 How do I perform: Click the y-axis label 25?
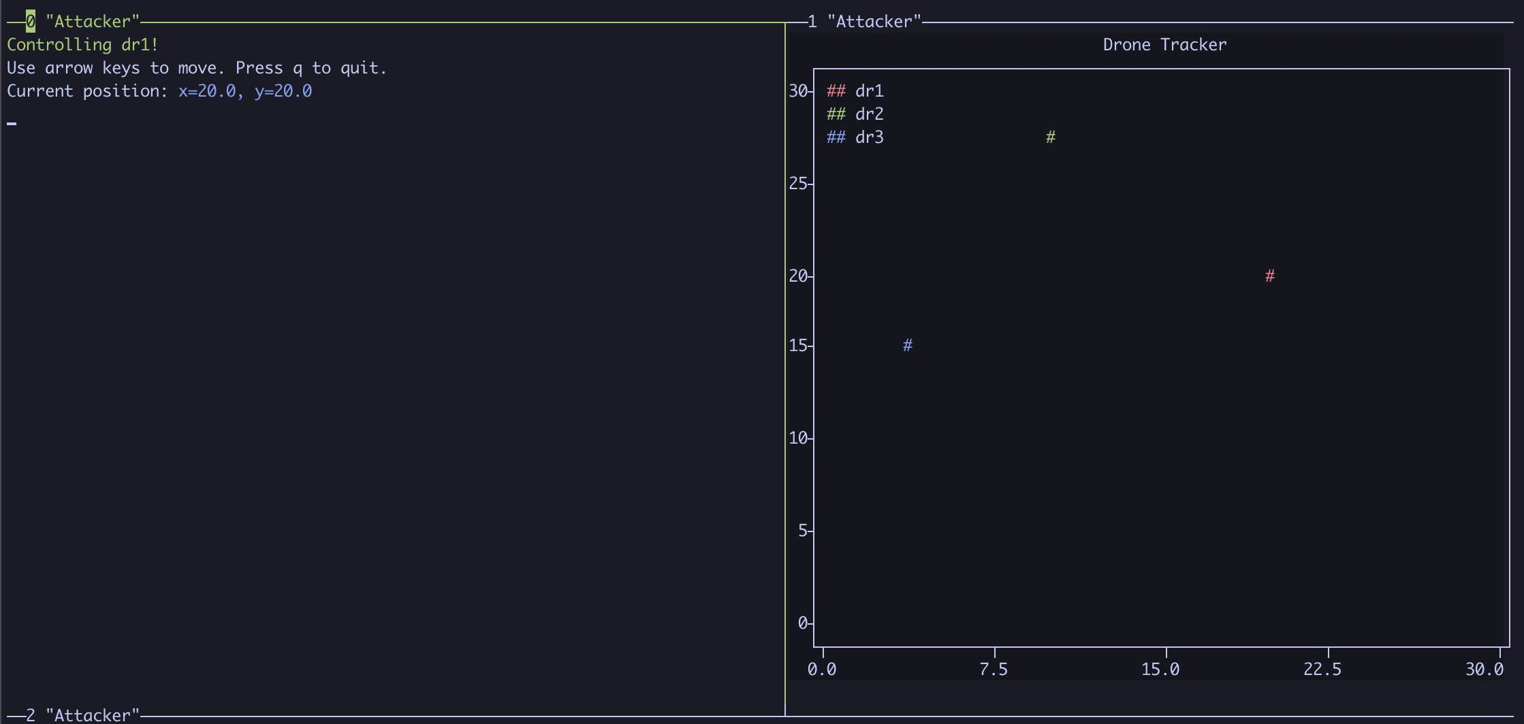click(x=798, y=184)
